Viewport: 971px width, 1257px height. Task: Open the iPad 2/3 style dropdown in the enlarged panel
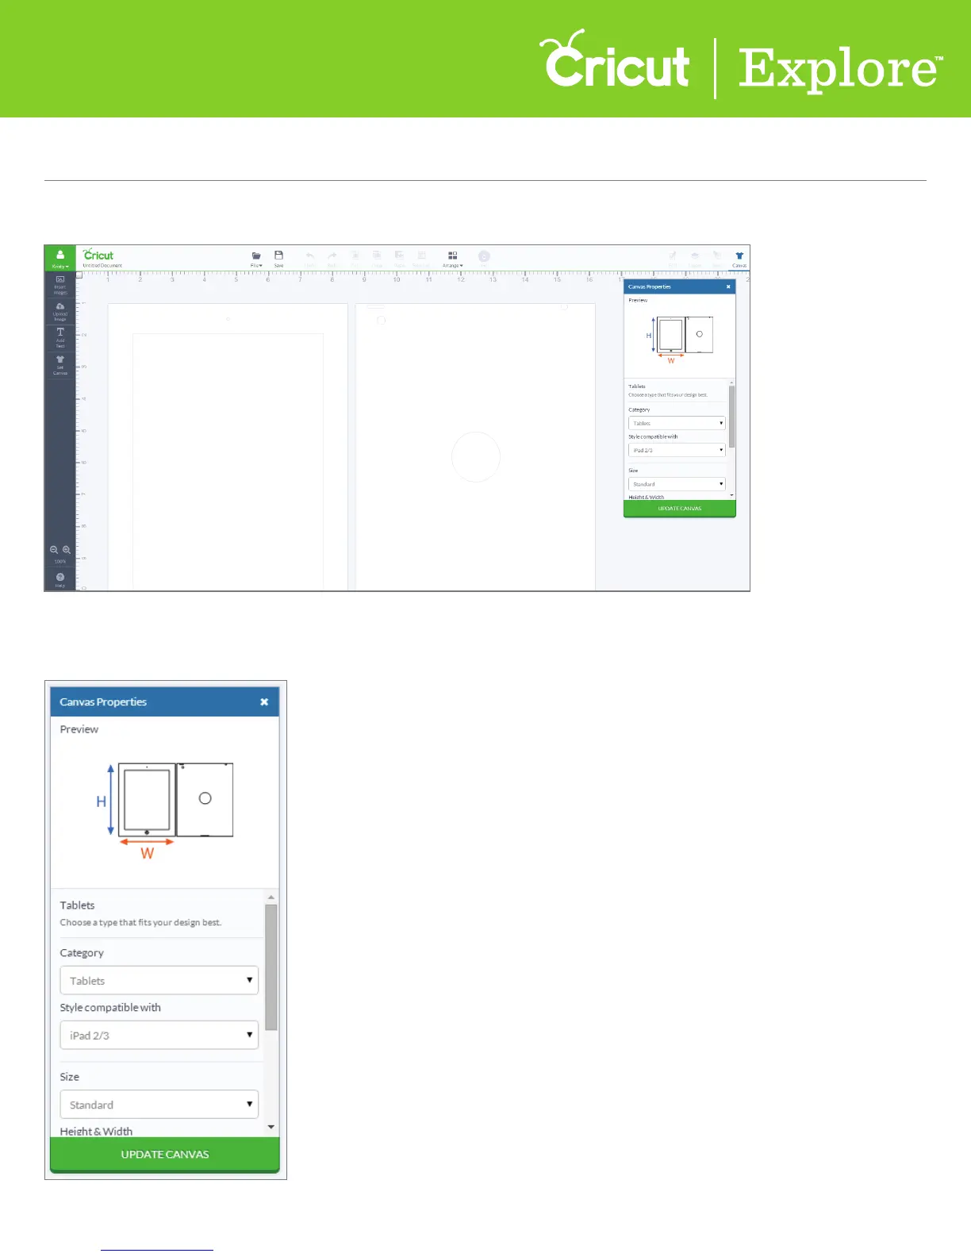point(159,1035)
